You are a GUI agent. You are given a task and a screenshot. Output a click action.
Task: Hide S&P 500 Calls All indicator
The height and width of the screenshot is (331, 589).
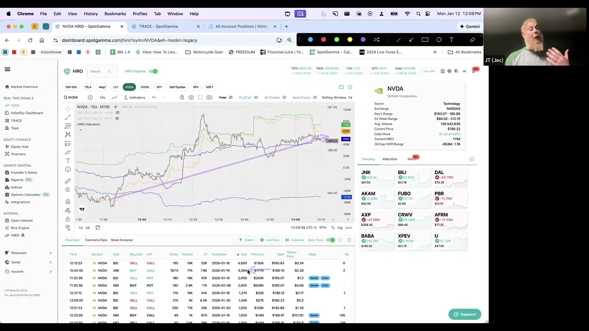(117, 113)
